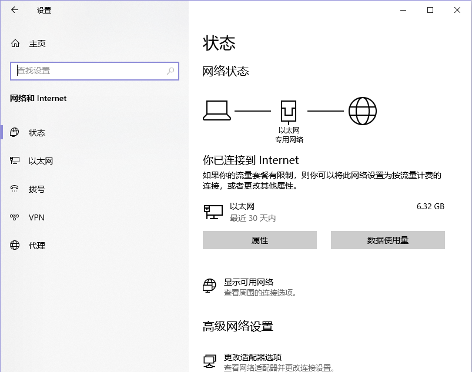472x372 pixels.
Task: Click the laptop icon in network diagram
Action: (217, 110)
